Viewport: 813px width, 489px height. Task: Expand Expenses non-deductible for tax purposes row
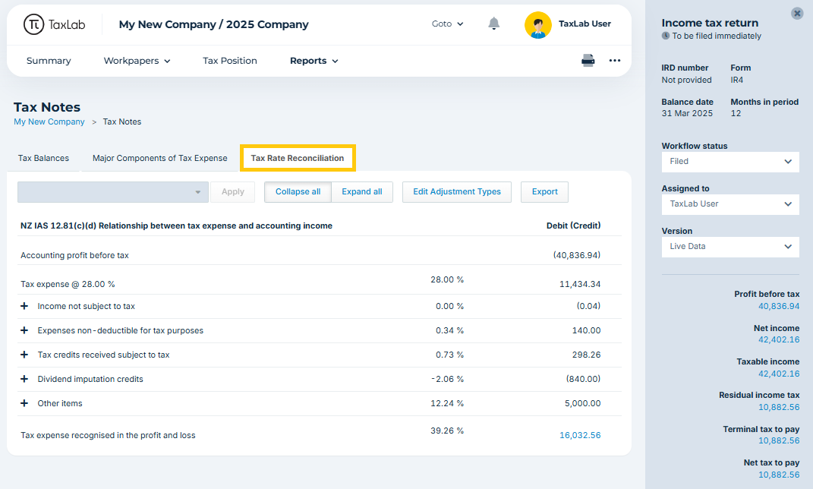pos(24,330)
